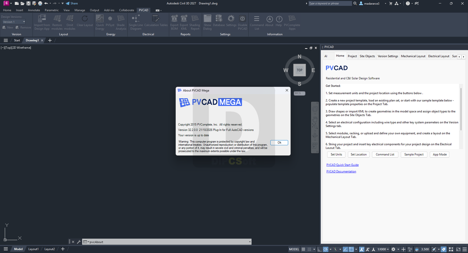
Task: Open the PVCAD Documentation link
Action: tap(341, 172)
